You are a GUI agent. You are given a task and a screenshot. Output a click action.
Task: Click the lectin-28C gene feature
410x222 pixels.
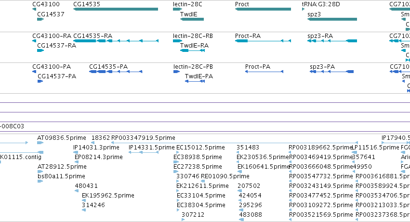(177, 9)
